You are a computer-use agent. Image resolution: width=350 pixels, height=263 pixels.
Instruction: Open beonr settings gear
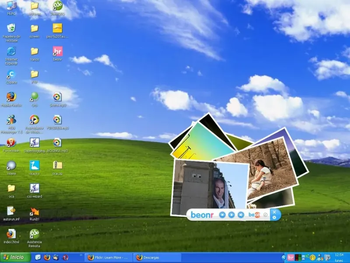coord(274,217)
